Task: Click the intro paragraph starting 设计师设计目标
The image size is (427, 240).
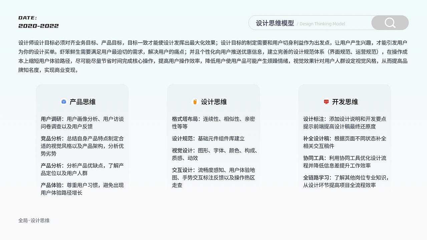Action: tap(213, 56)
